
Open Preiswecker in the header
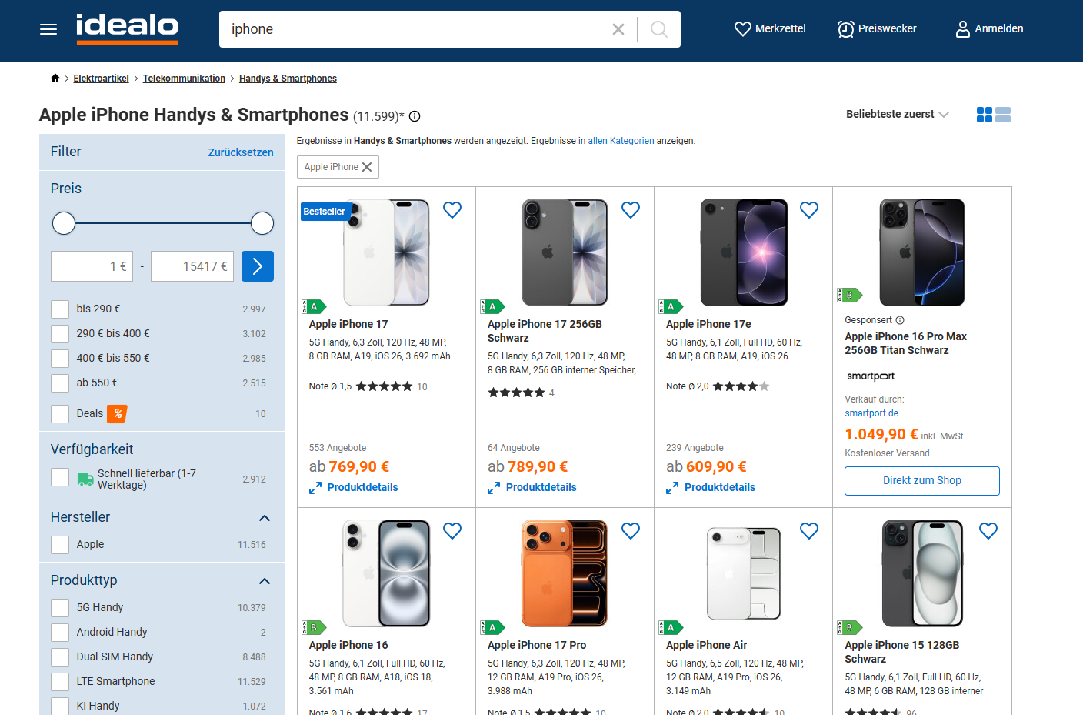(877, 29)
